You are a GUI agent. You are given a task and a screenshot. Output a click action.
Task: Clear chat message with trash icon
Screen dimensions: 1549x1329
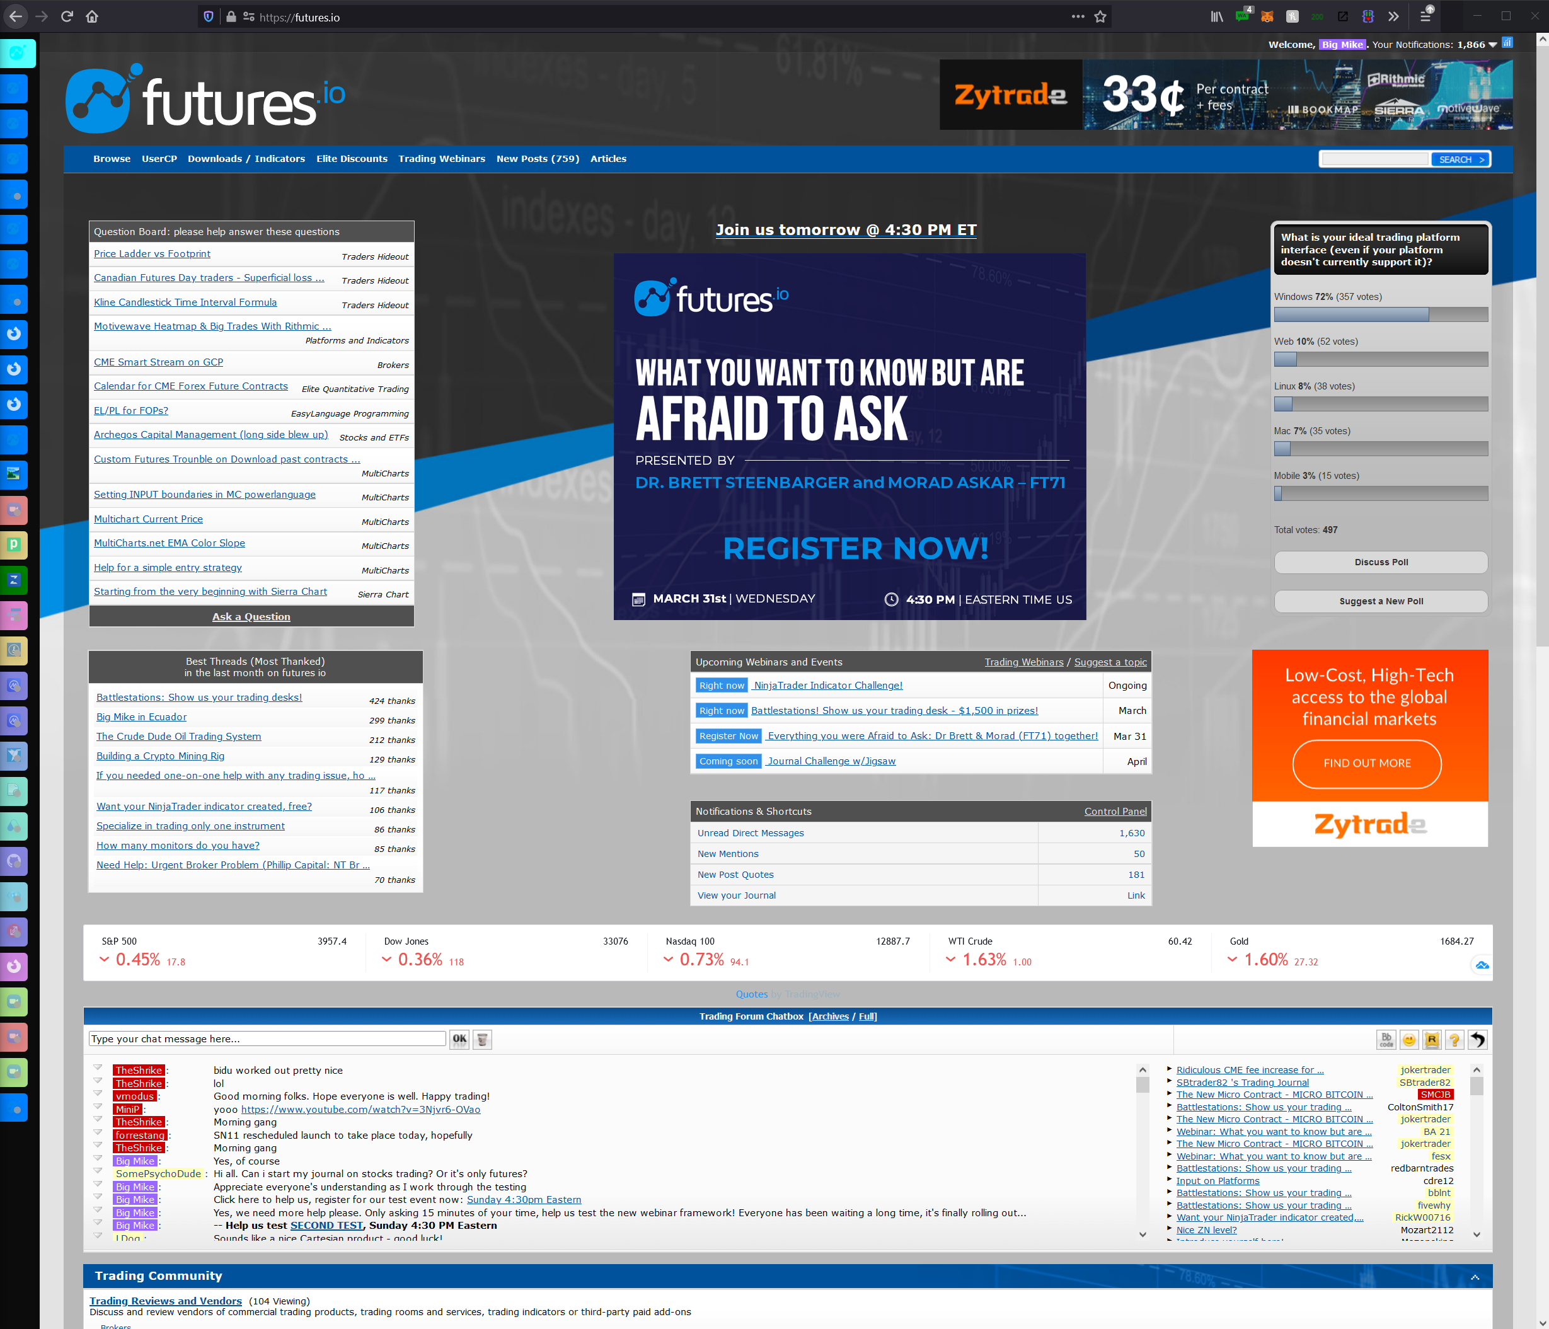click(x=483, y=1039)
